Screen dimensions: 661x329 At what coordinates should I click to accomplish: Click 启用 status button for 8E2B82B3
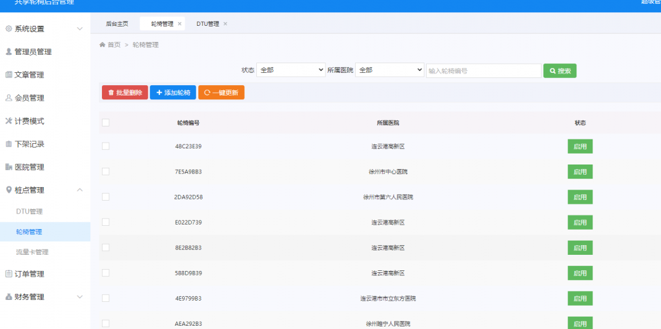pyautogui.click(x=580, y=248)
